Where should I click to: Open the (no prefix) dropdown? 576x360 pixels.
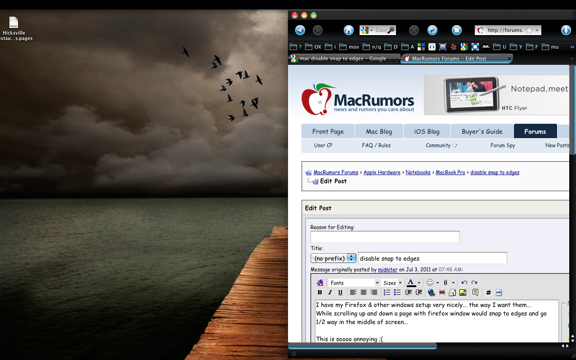click(x=333, y=258)
